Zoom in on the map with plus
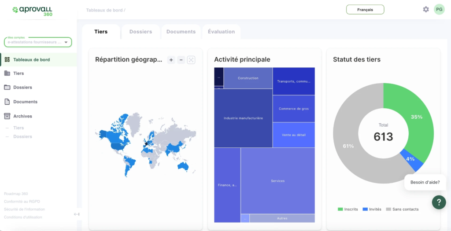This screenshot has width=451, height=231. (x=171, y=60)
